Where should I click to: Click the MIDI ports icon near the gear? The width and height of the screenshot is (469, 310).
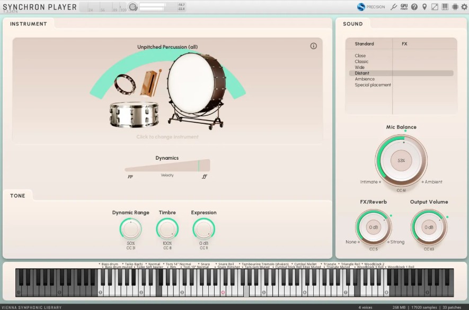click(455, 7)
